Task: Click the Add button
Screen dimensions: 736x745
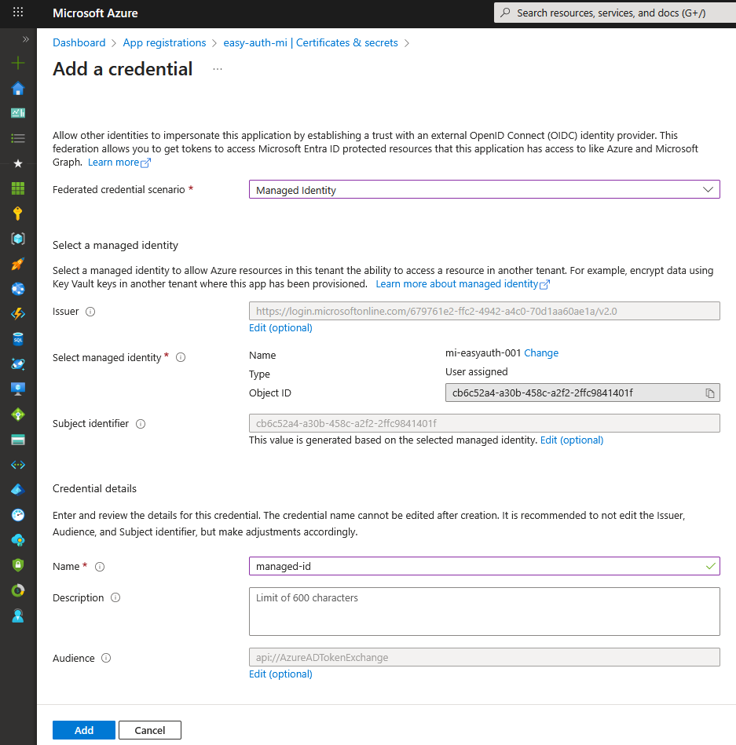Action: point(84,730)
